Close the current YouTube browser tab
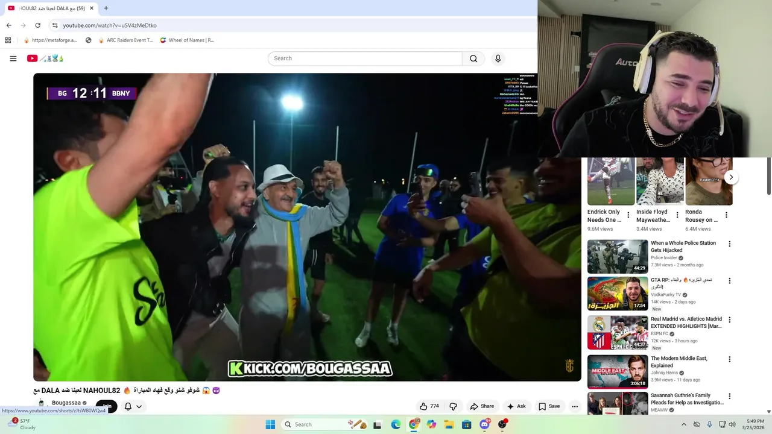 pos(92,8)
